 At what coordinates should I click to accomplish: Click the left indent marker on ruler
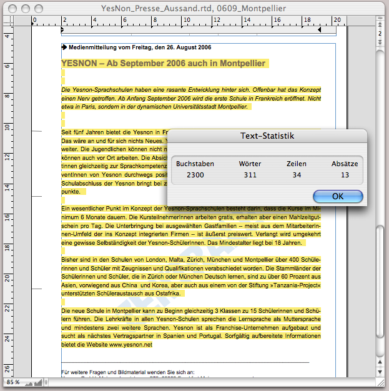tap(62, 29)
